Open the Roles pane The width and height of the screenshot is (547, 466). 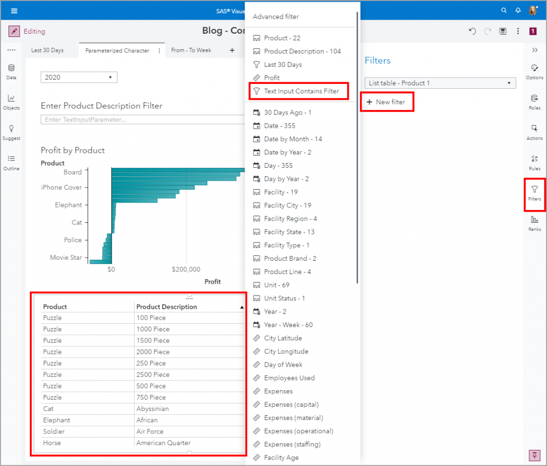click(x=534, y=100)
